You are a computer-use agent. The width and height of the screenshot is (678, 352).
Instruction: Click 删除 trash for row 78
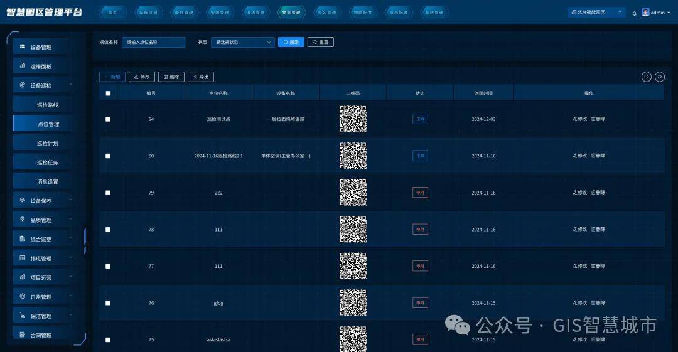click(593, 229)
